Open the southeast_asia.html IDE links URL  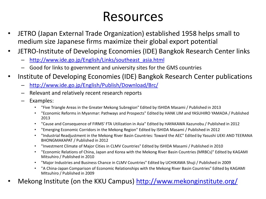point(97,60)
